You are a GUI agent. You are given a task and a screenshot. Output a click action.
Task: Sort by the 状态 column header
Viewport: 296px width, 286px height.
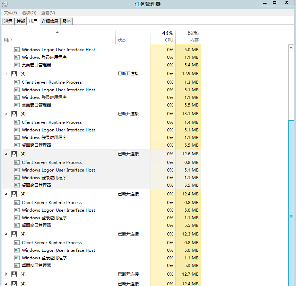pos(133,37)
